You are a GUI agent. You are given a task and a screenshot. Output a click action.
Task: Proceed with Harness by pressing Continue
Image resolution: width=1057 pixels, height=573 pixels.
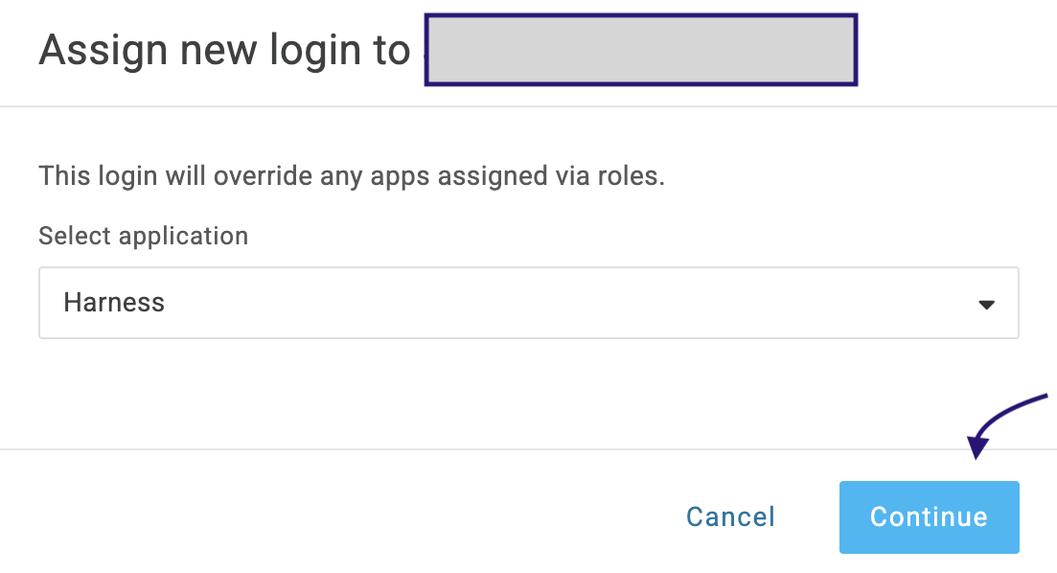coord(929,517)
